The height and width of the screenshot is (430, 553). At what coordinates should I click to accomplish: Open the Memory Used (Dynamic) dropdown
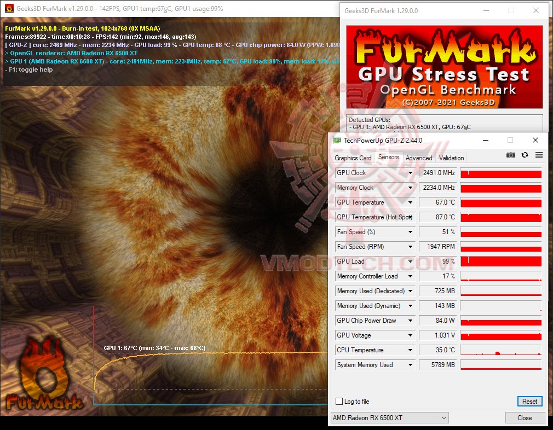(410, 306)
